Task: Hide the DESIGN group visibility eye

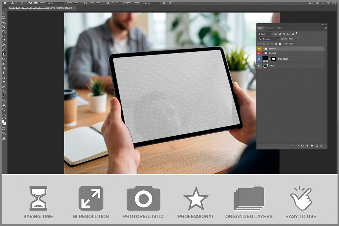Action: [259, 53]
